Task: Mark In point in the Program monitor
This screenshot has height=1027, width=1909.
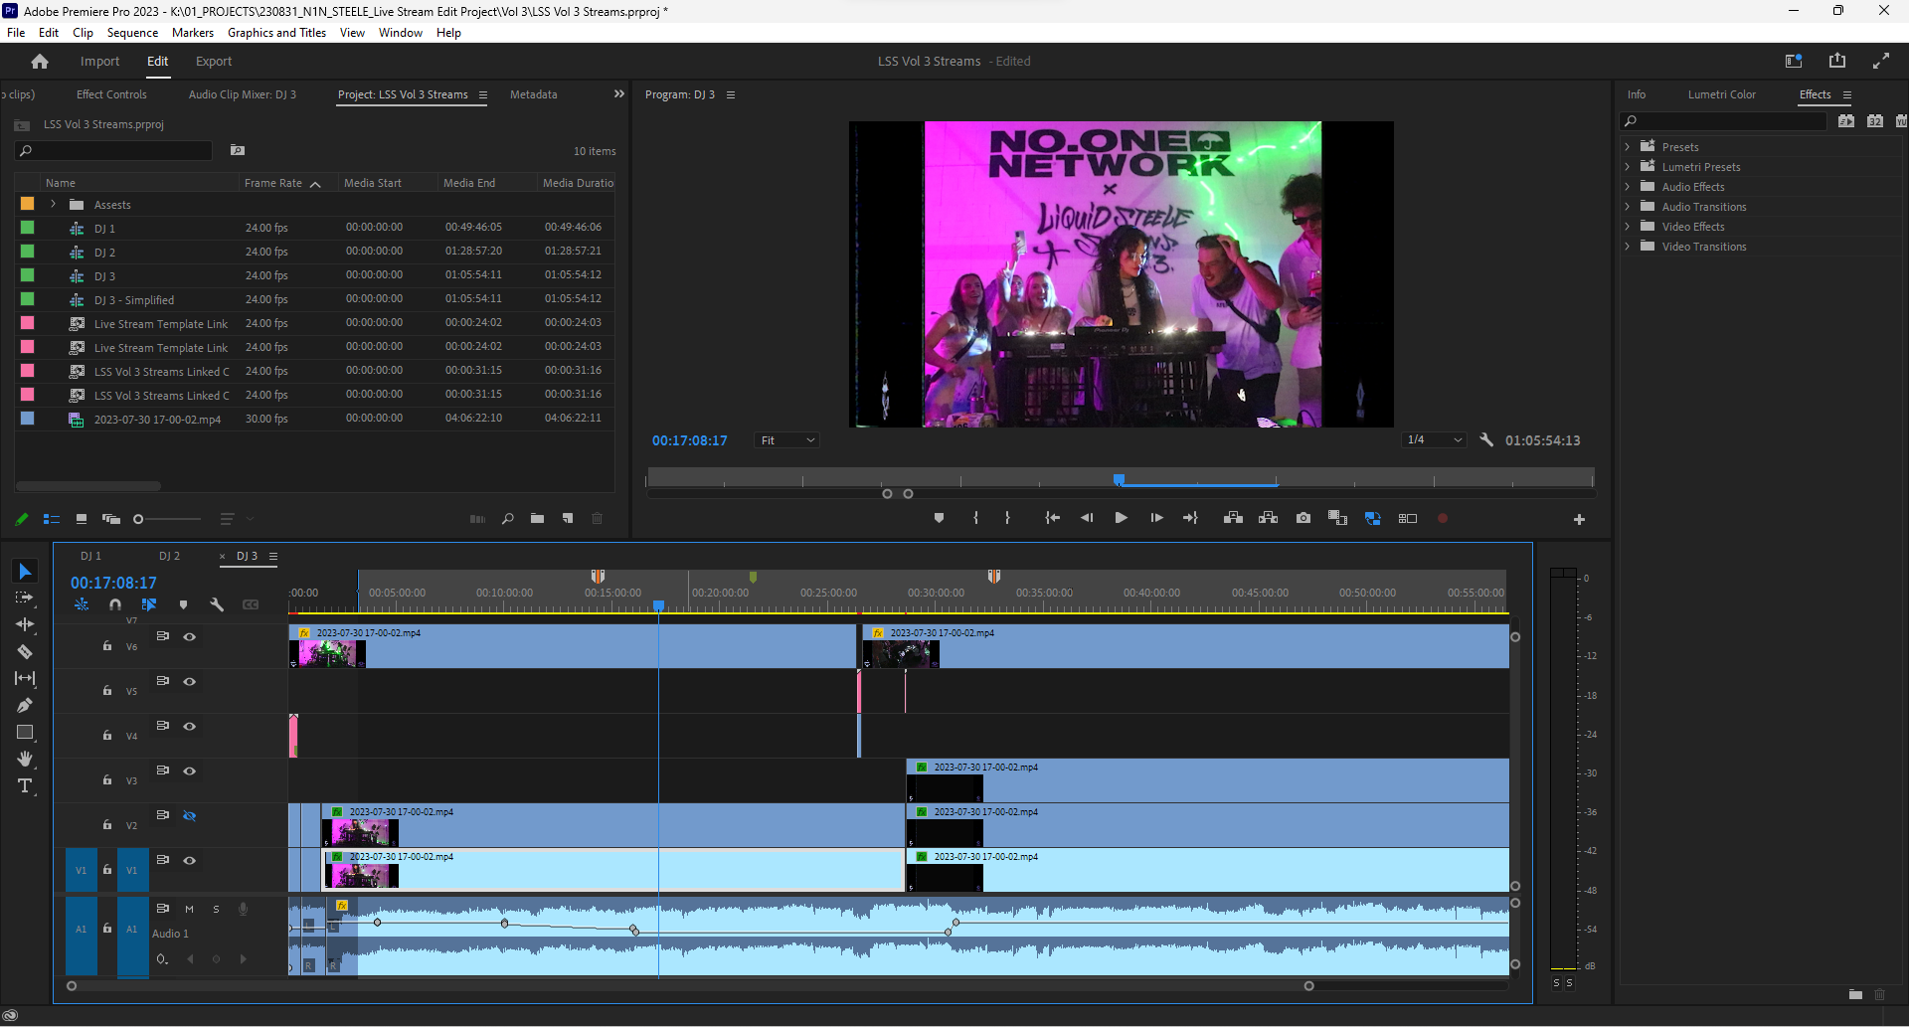Action: point(975,518)
